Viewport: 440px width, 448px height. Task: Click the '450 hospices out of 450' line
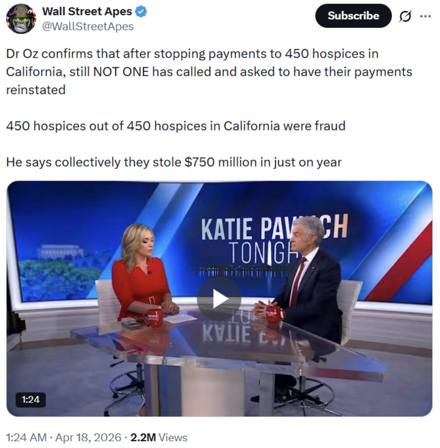[176, 126]
